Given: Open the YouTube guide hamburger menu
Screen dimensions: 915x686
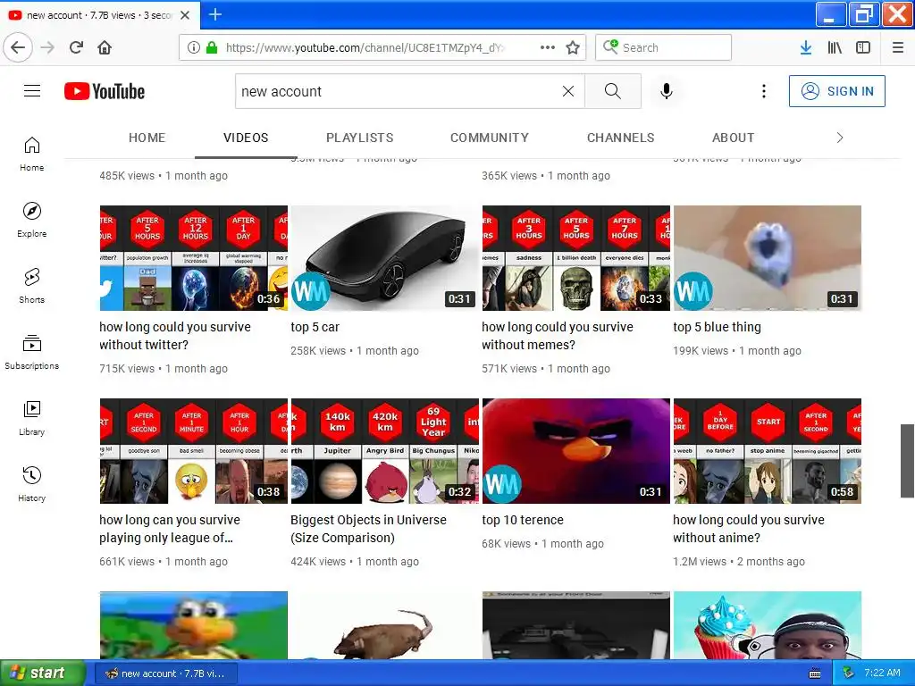Looking at the screenshot, I should tap(32, 91).
